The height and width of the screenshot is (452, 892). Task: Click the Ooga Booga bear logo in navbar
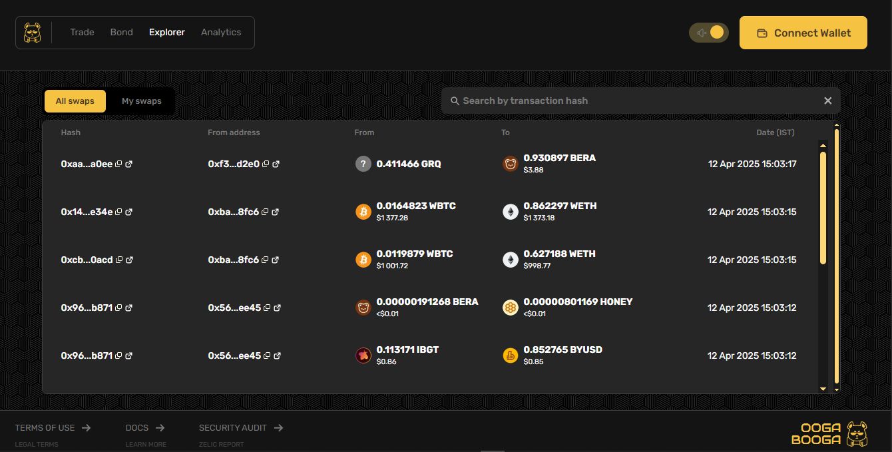coord(33,33)
